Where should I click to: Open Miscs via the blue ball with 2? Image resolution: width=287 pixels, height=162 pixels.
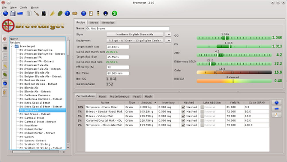pyautogui.click(x=67, y=13)
